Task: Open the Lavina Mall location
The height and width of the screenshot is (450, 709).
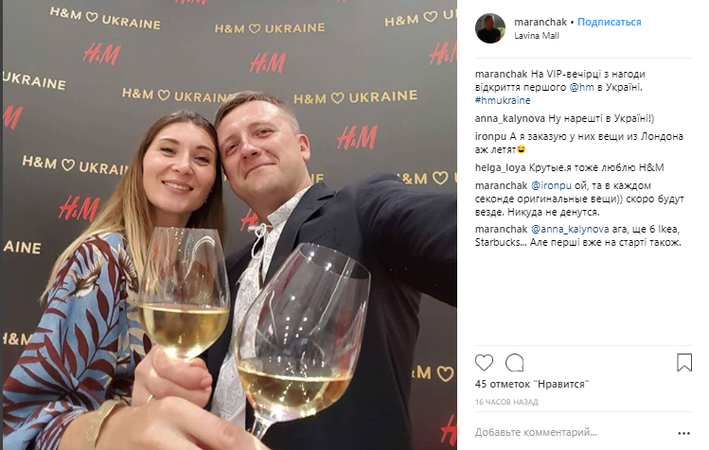Action: pyautogui.click(x=537, y=36)
